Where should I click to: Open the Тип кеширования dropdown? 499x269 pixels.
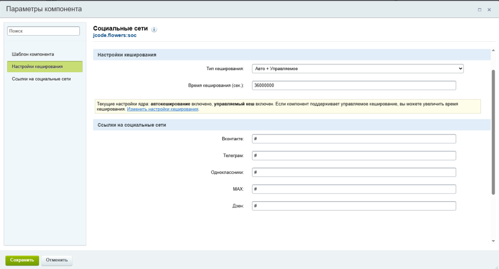357,69
